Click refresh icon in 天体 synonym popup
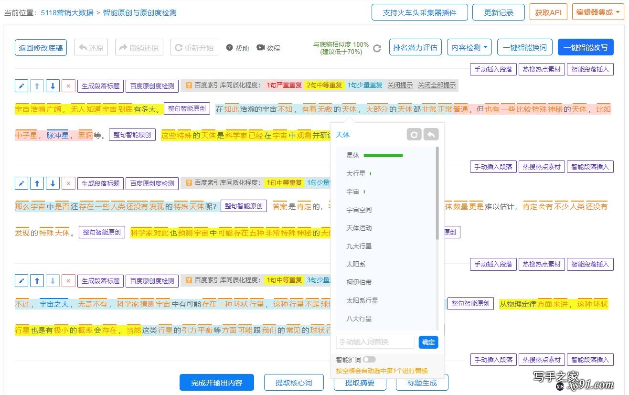 pyautogui.click(x=414, y=135)
